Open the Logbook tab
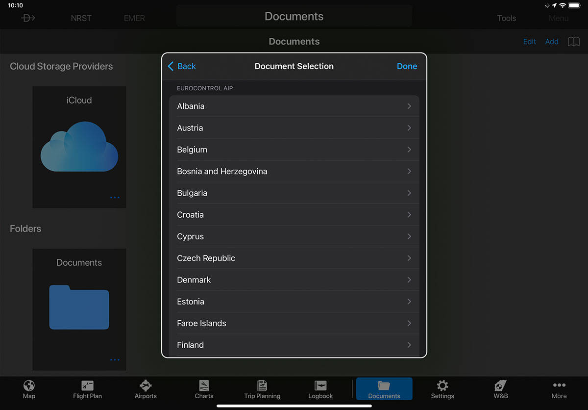This screenshot has height=410, width=588. pyautogui.click(x=320, y=389)
